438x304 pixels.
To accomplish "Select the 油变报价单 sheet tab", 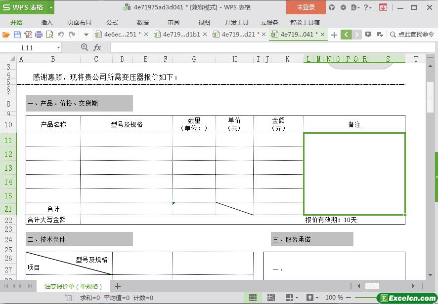I will (x=73, y=286).
